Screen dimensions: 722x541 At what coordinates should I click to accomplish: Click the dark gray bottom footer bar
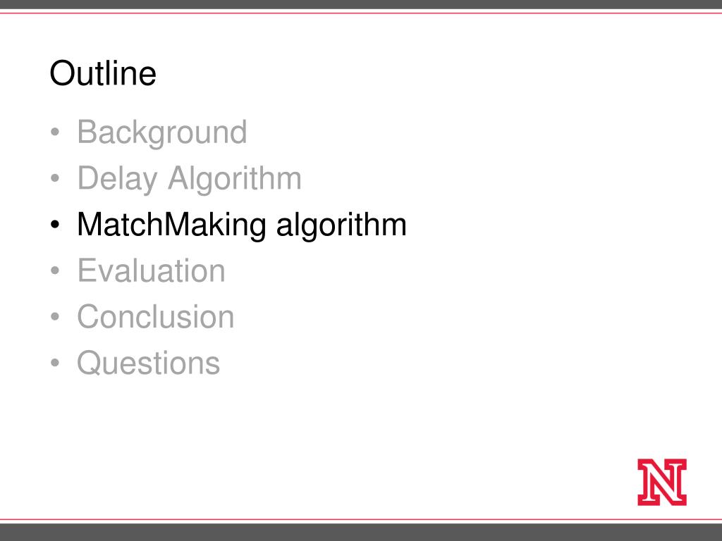tap(361, 533)
